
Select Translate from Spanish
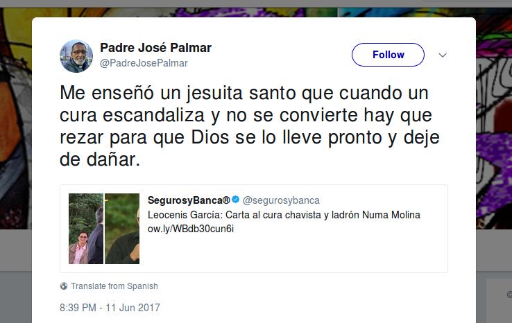114,286
